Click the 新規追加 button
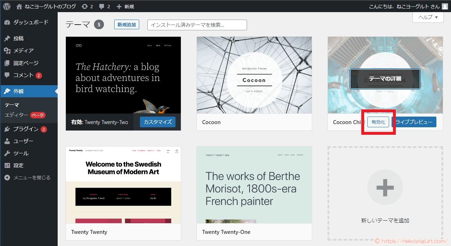The height and width of the screenshot is (246, 451). click(127, 25)
